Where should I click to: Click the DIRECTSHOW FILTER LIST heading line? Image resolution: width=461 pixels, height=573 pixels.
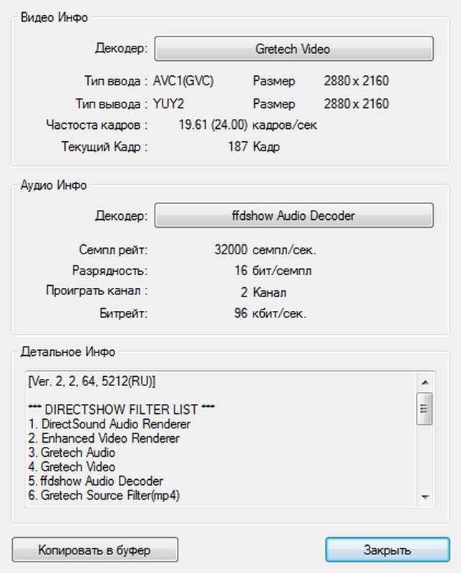pyautogui.click(x=122, y=409)
